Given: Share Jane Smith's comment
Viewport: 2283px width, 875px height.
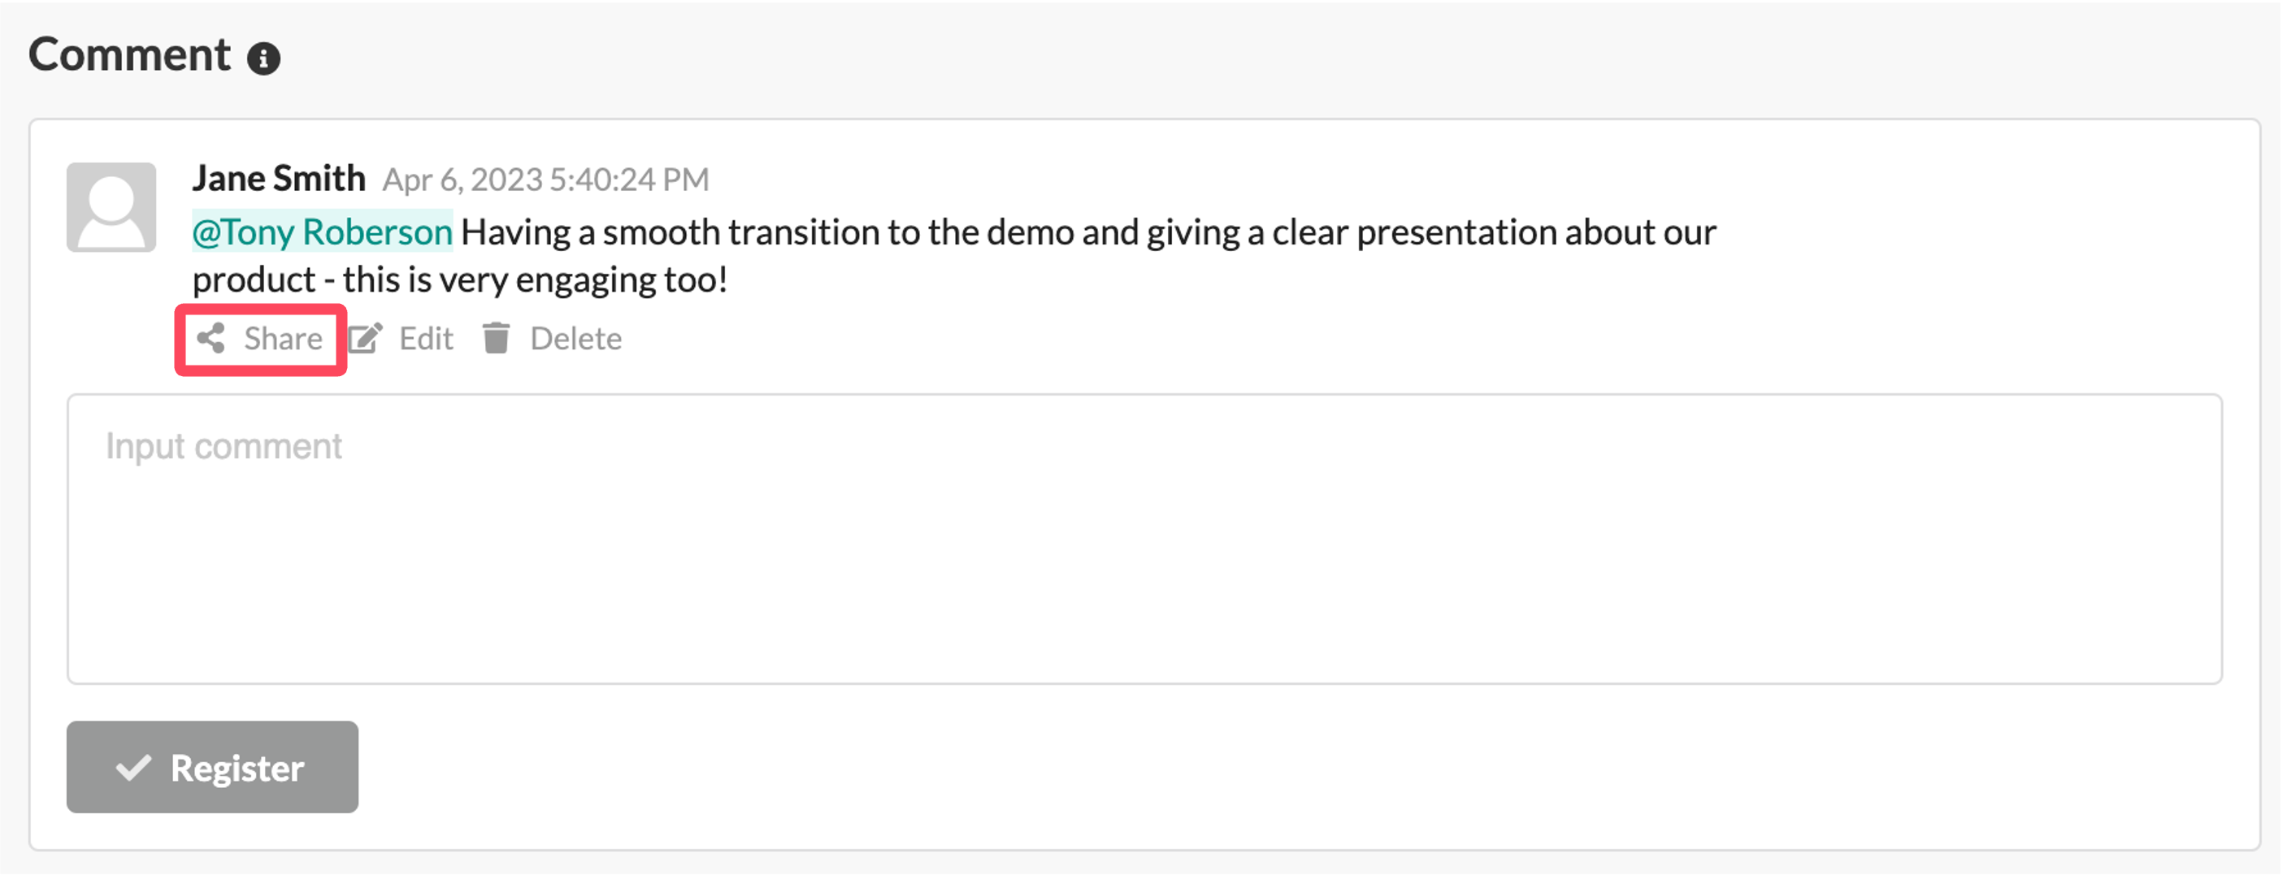Looking at the screenshot, I should pyautogui.click(x=260, y=340).
